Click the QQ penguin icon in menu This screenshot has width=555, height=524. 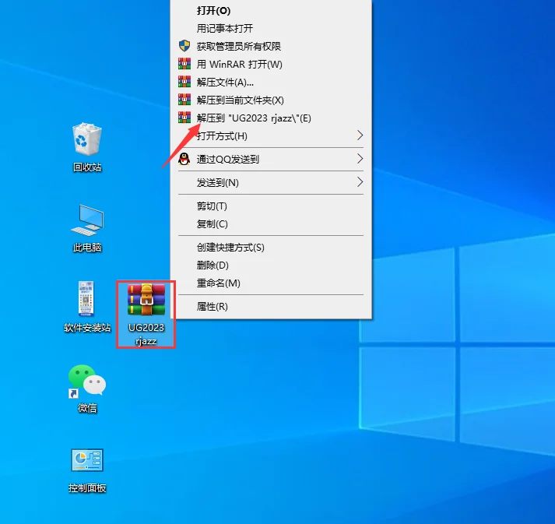[x=184, y=159]
